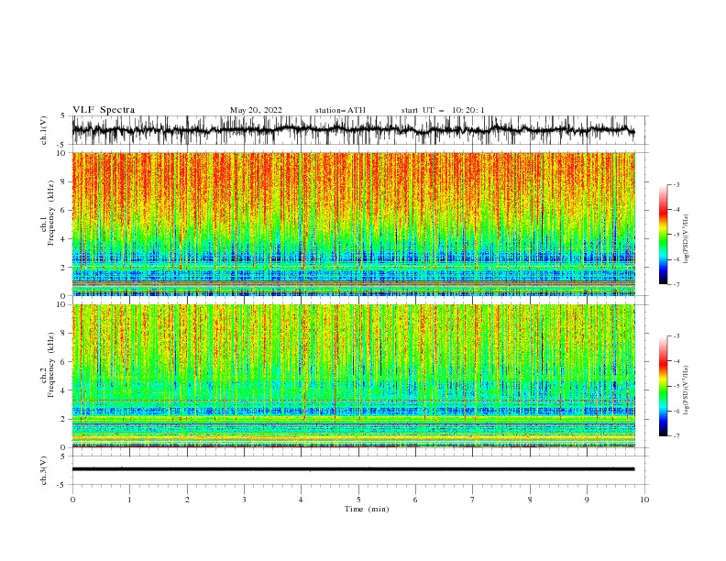The height and width of the screenshot is (561, 726).
Task: Click the time axis tick label '2'
Action: 187,500
